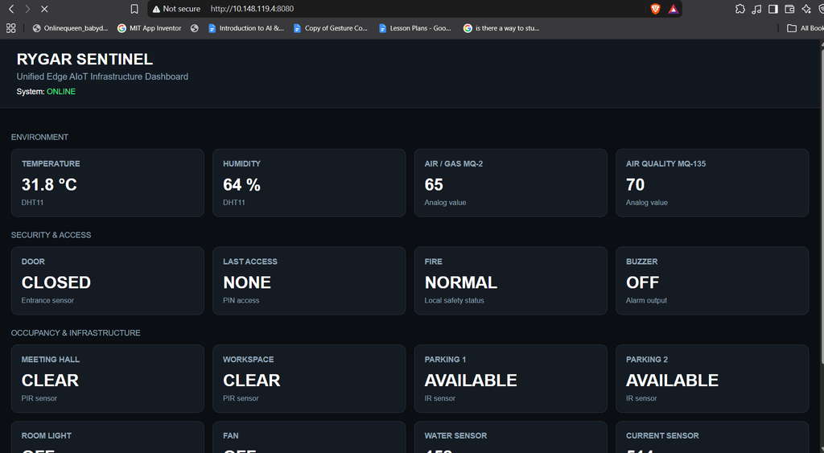Select the Humidity 64 % card
The image size is (824, 453).
pyautogui.click(x=309, y=183)
